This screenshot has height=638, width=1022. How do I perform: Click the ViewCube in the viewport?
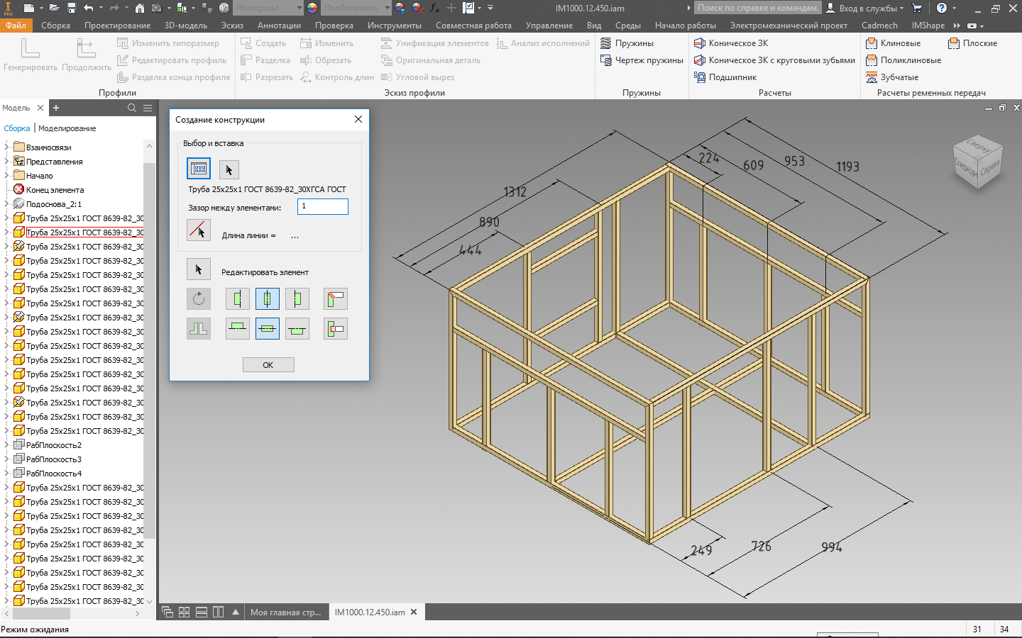[977, 162]
